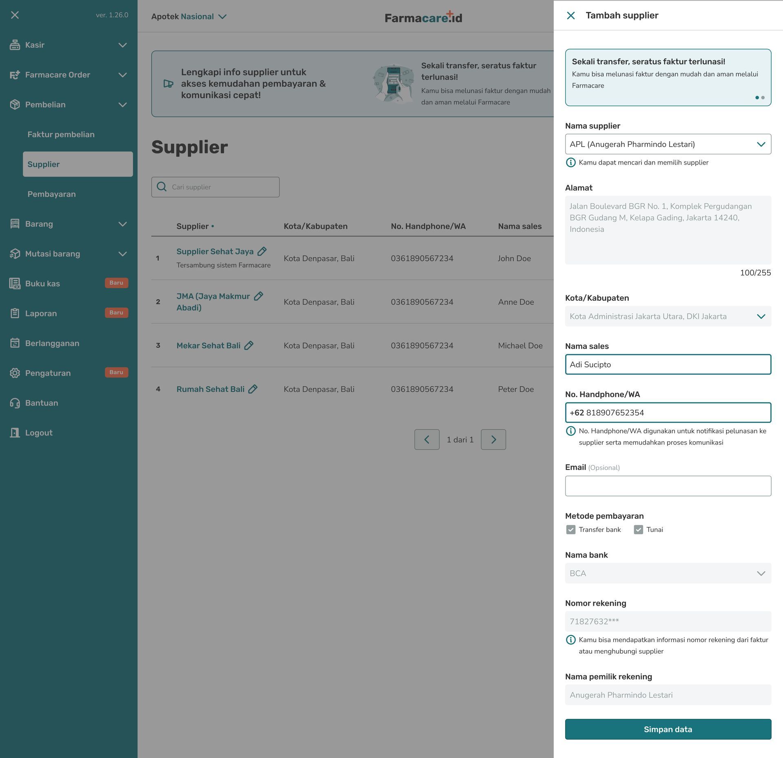Click the Kota/Kabupaten column header
This screenshot has height=758, width=783.
(x=316, y=226)
